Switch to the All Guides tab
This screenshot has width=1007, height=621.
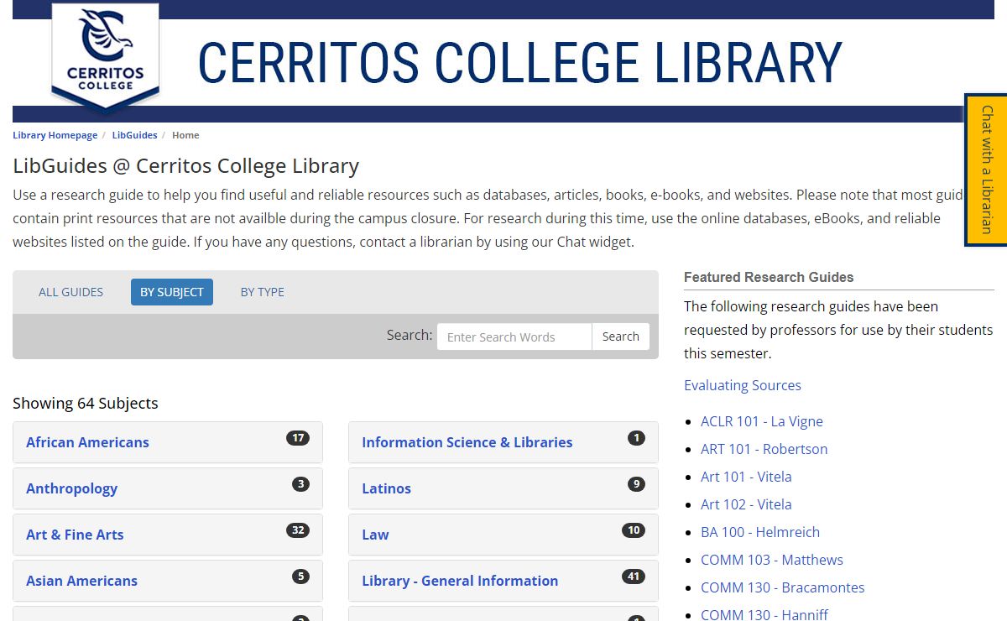[x=70, y=292]
